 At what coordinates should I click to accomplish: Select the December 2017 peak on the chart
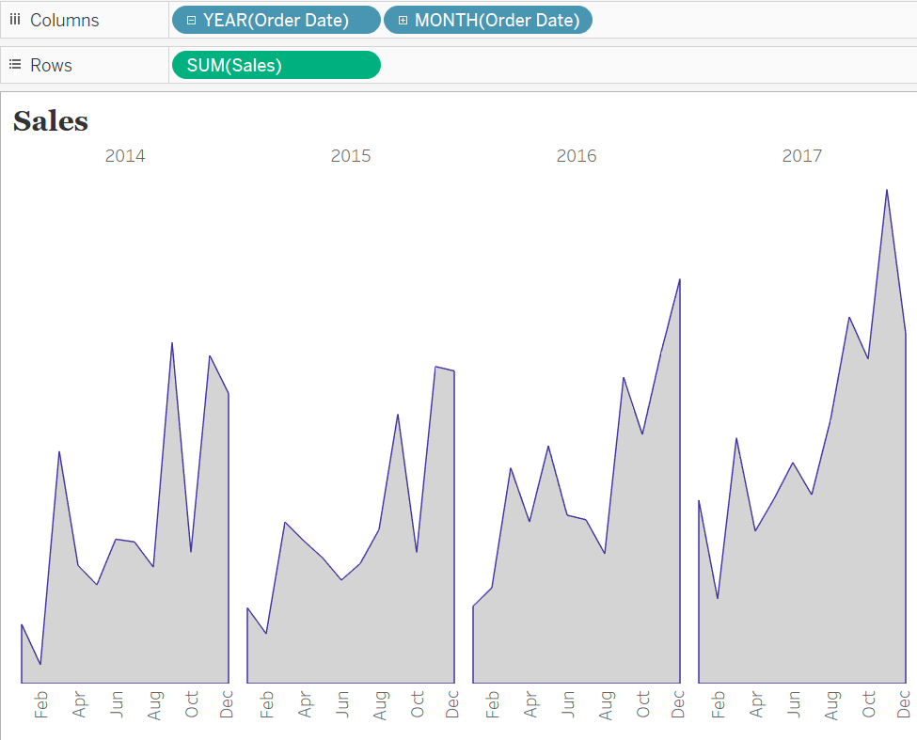887,191
